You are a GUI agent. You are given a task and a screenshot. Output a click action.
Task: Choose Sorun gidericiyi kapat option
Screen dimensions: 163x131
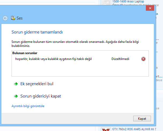pos(41,96)
